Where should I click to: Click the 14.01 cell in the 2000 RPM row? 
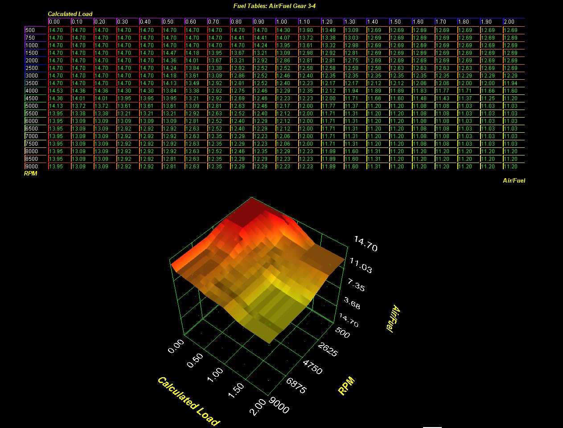point(196,61)
